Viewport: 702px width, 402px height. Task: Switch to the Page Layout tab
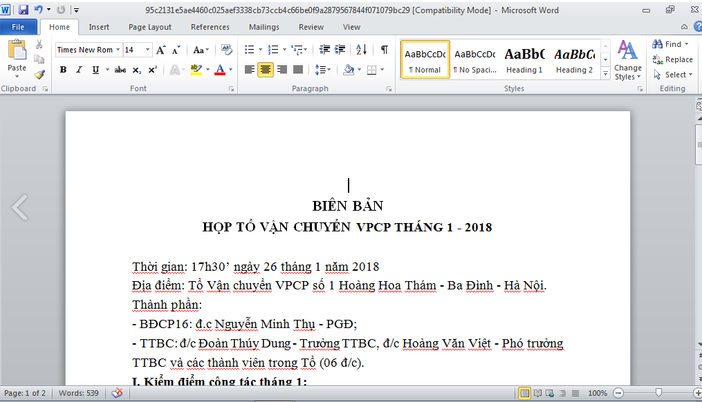[150, 27]
